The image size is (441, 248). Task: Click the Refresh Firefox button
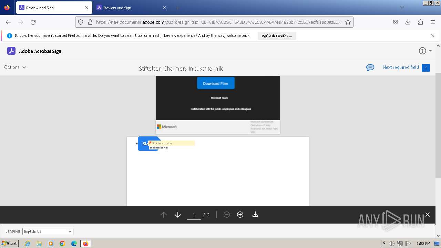[277, 36]
